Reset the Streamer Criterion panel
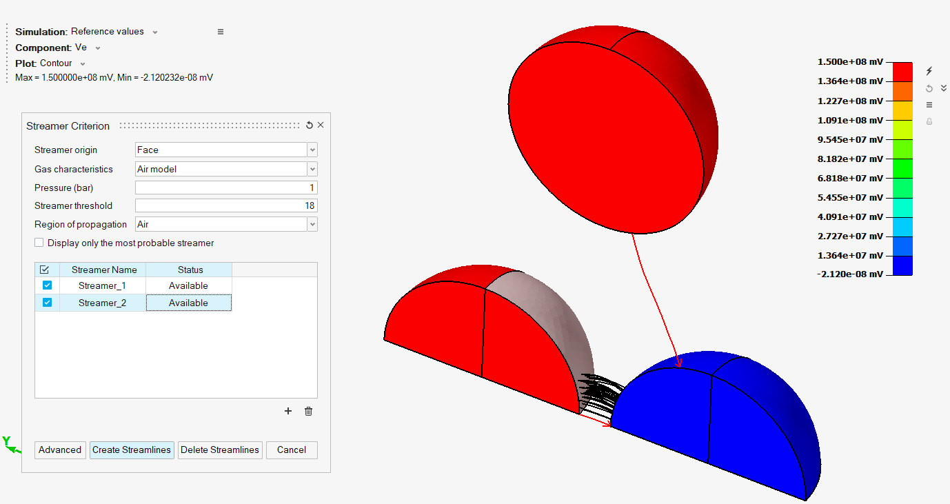 310,125
